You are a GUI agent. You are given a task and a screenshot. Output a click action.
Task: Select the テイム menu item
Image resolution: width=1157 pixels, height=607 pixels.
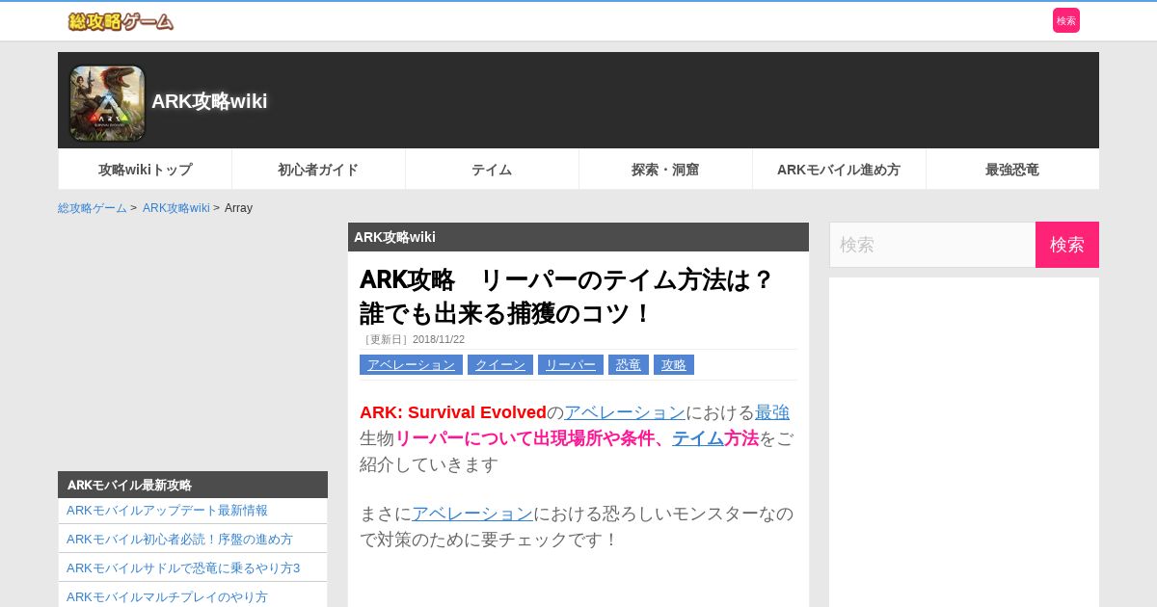click(492, 170)
